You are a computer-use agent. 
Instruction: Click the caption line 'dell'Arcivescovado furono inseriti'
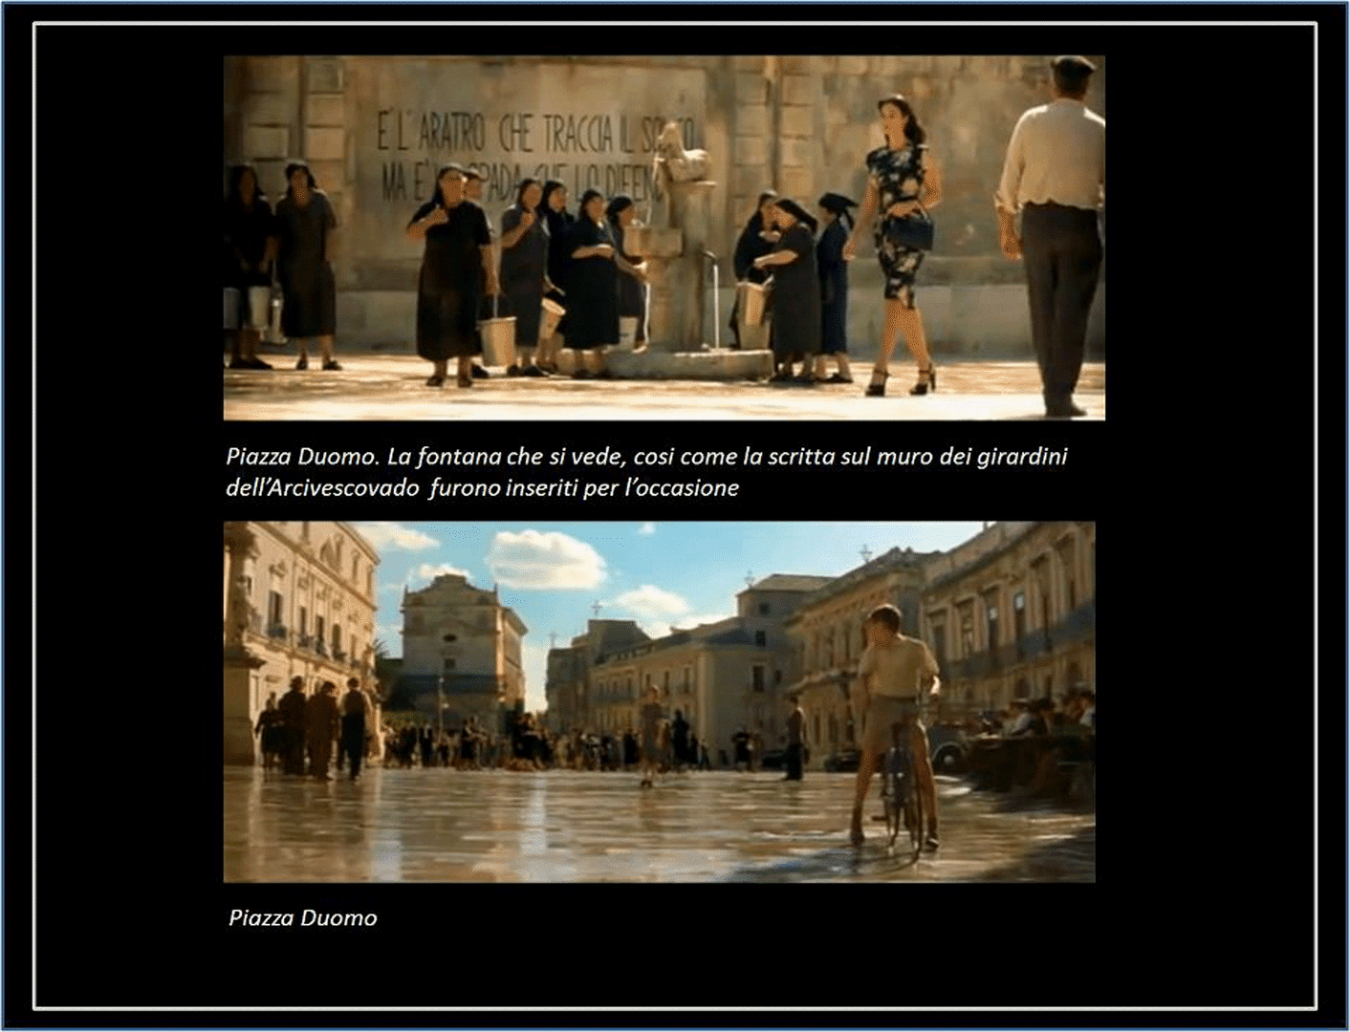tap(483, 487)
